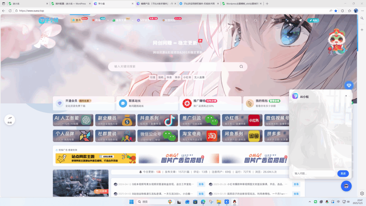
Task: Click browser favorites star in address bar
Action: tap(336, 11)
